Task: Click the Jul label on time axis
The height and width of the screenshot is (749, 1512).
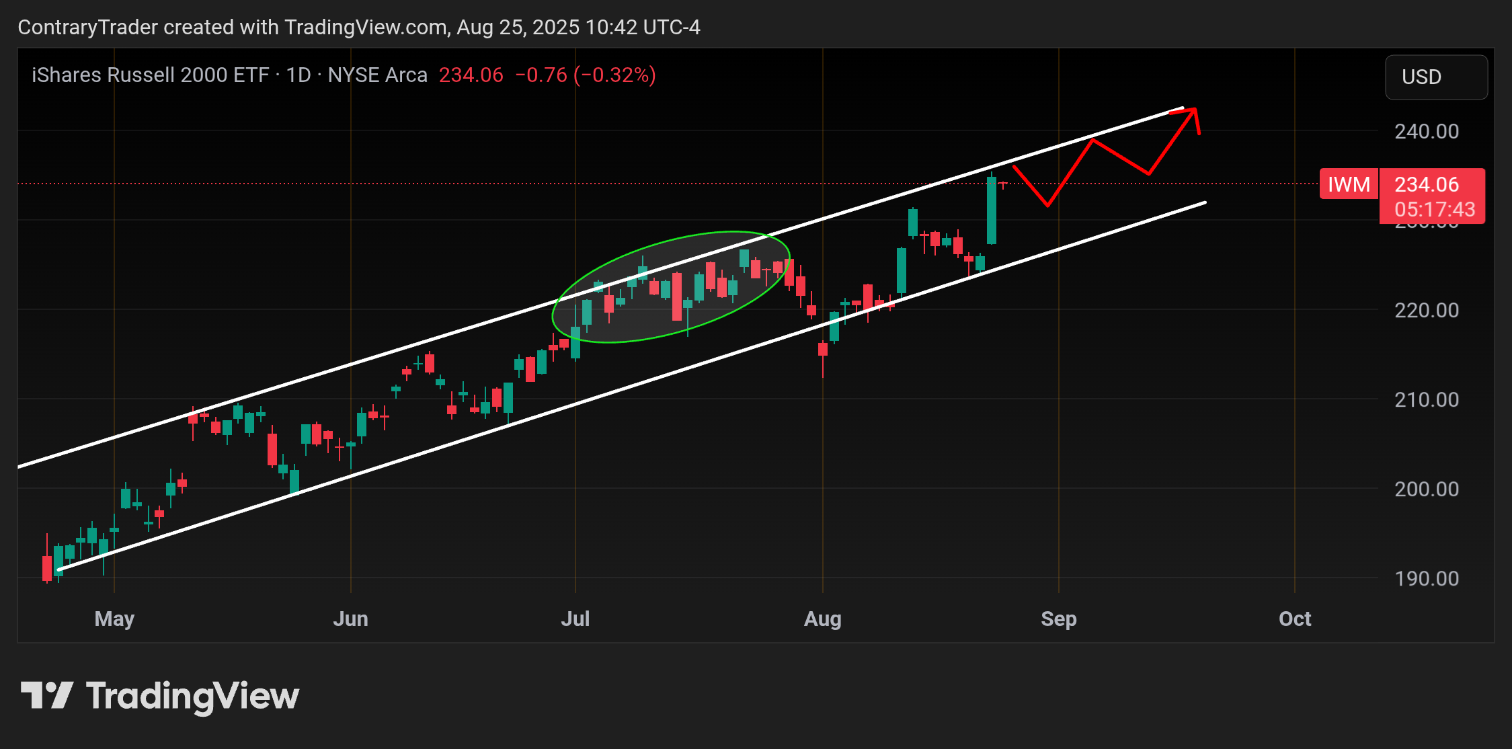Action: coord(575,619)
